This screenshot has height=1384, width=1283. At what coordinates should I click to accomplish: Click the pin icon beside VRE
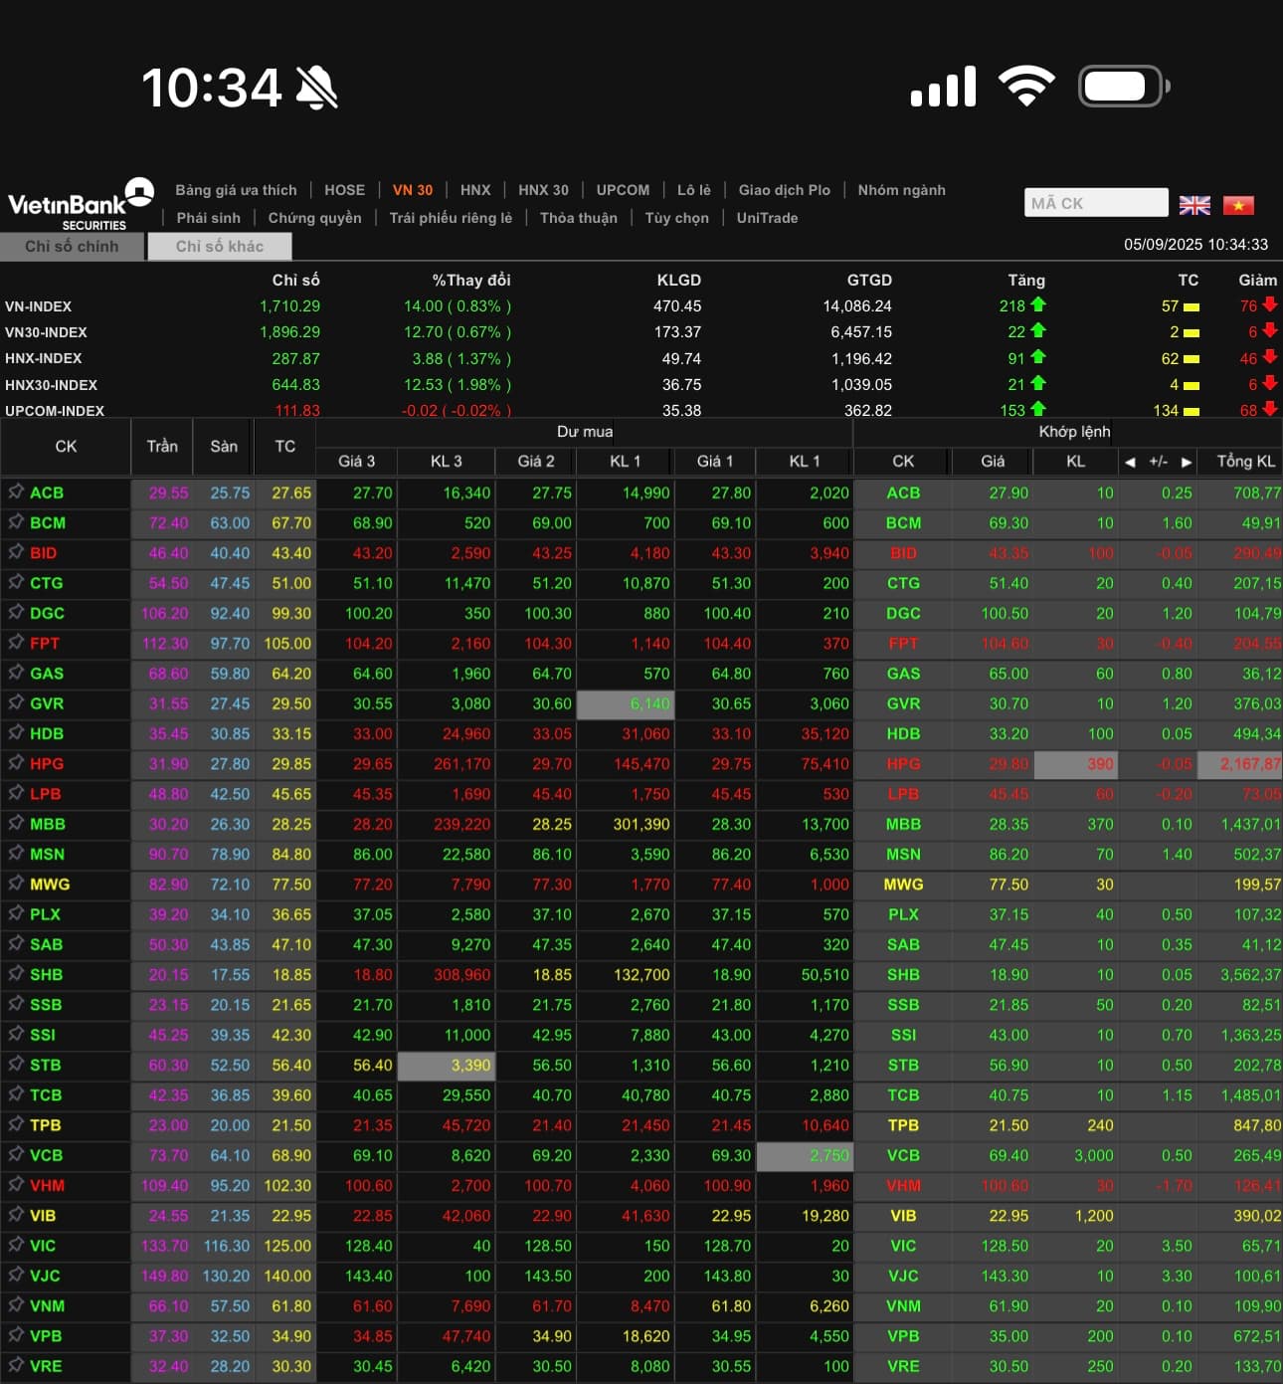pyautogui.click(x=16, y=1365)
